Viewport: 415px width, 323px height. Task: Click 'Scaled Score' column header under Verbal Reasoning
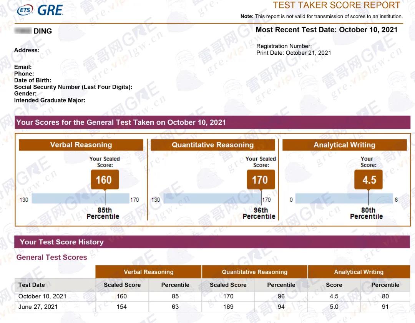click(x=122, y=285)
